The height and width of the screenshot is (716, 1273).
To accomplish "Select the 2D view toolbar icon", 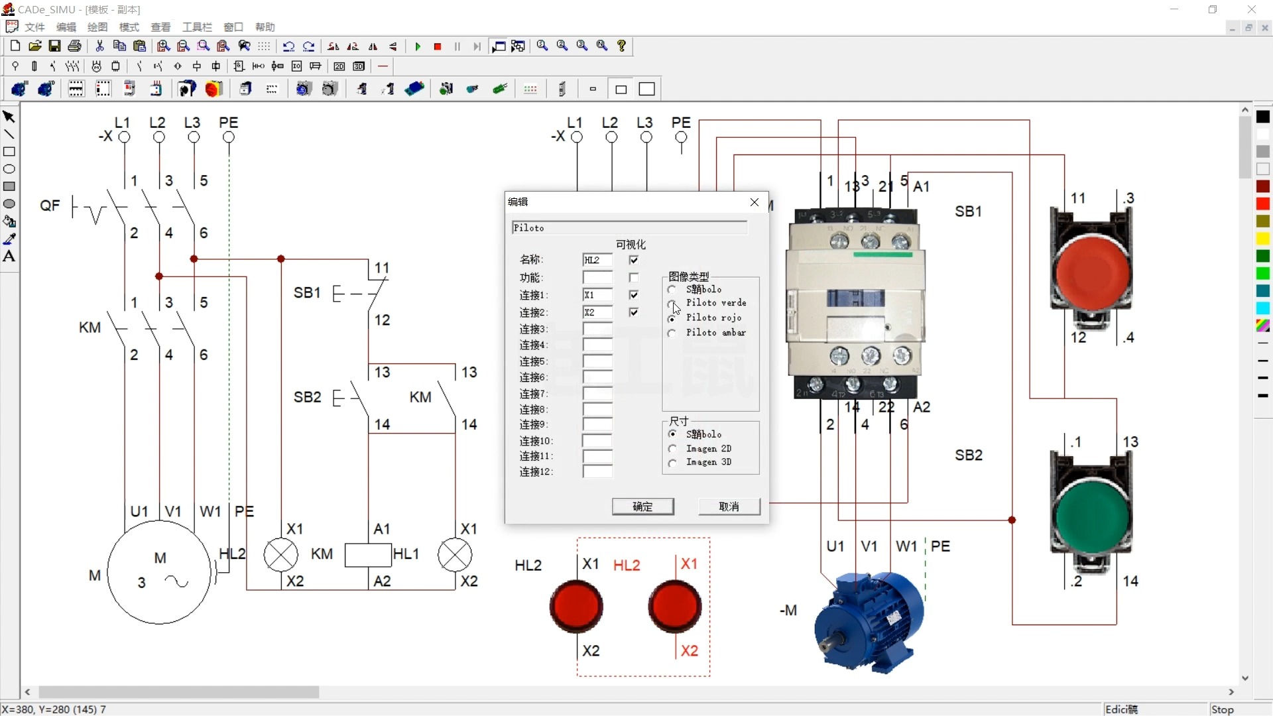I will [x=339, y=66].
